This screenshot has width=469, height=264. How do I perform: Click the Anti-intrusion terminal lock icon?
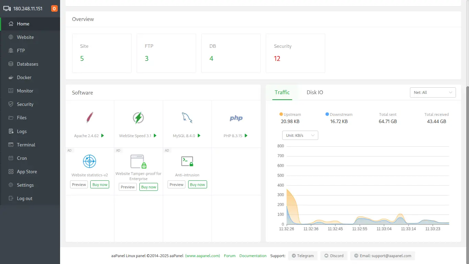tap(187, 161)
